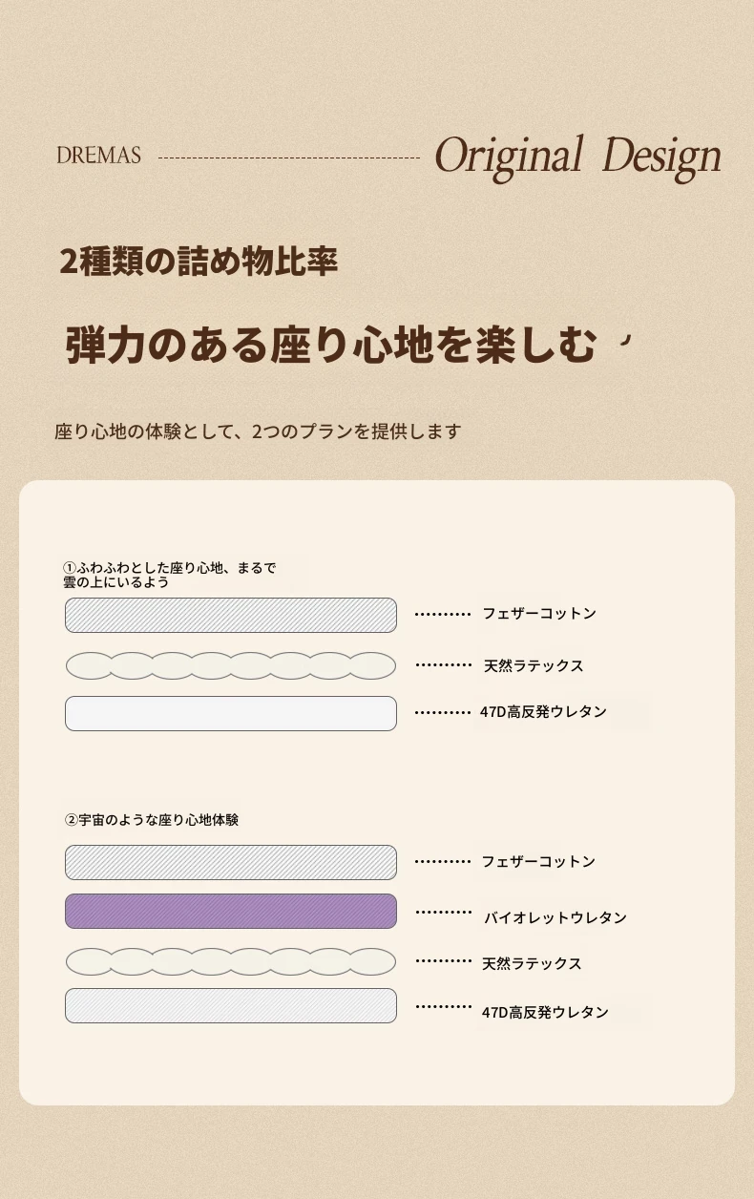Click plan ② title 宇宙のような座り心地体験

pos(151,819)
